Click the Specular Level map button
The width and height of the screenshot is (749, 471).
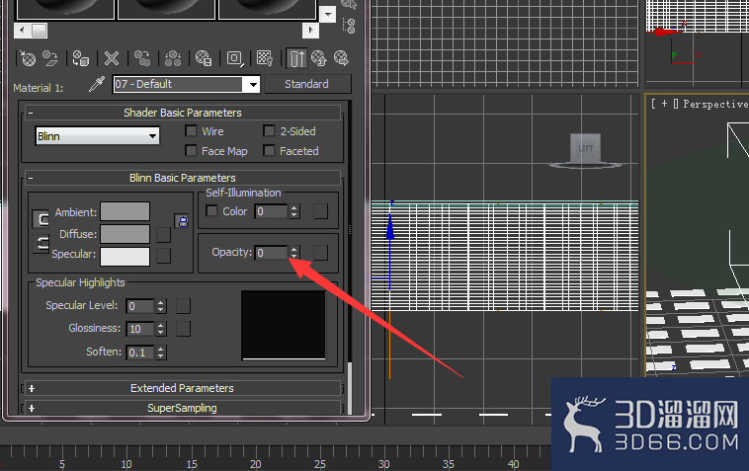pos(184,306)
